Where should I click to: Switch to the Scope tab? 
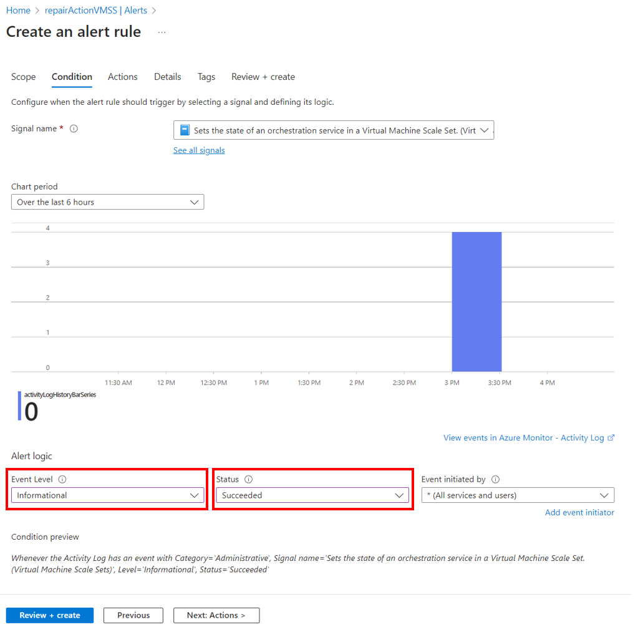pos(23,77)
